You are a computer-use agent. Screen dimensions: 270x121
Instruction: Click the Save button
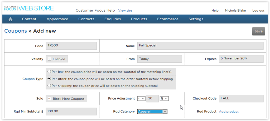tap(258, 31)
